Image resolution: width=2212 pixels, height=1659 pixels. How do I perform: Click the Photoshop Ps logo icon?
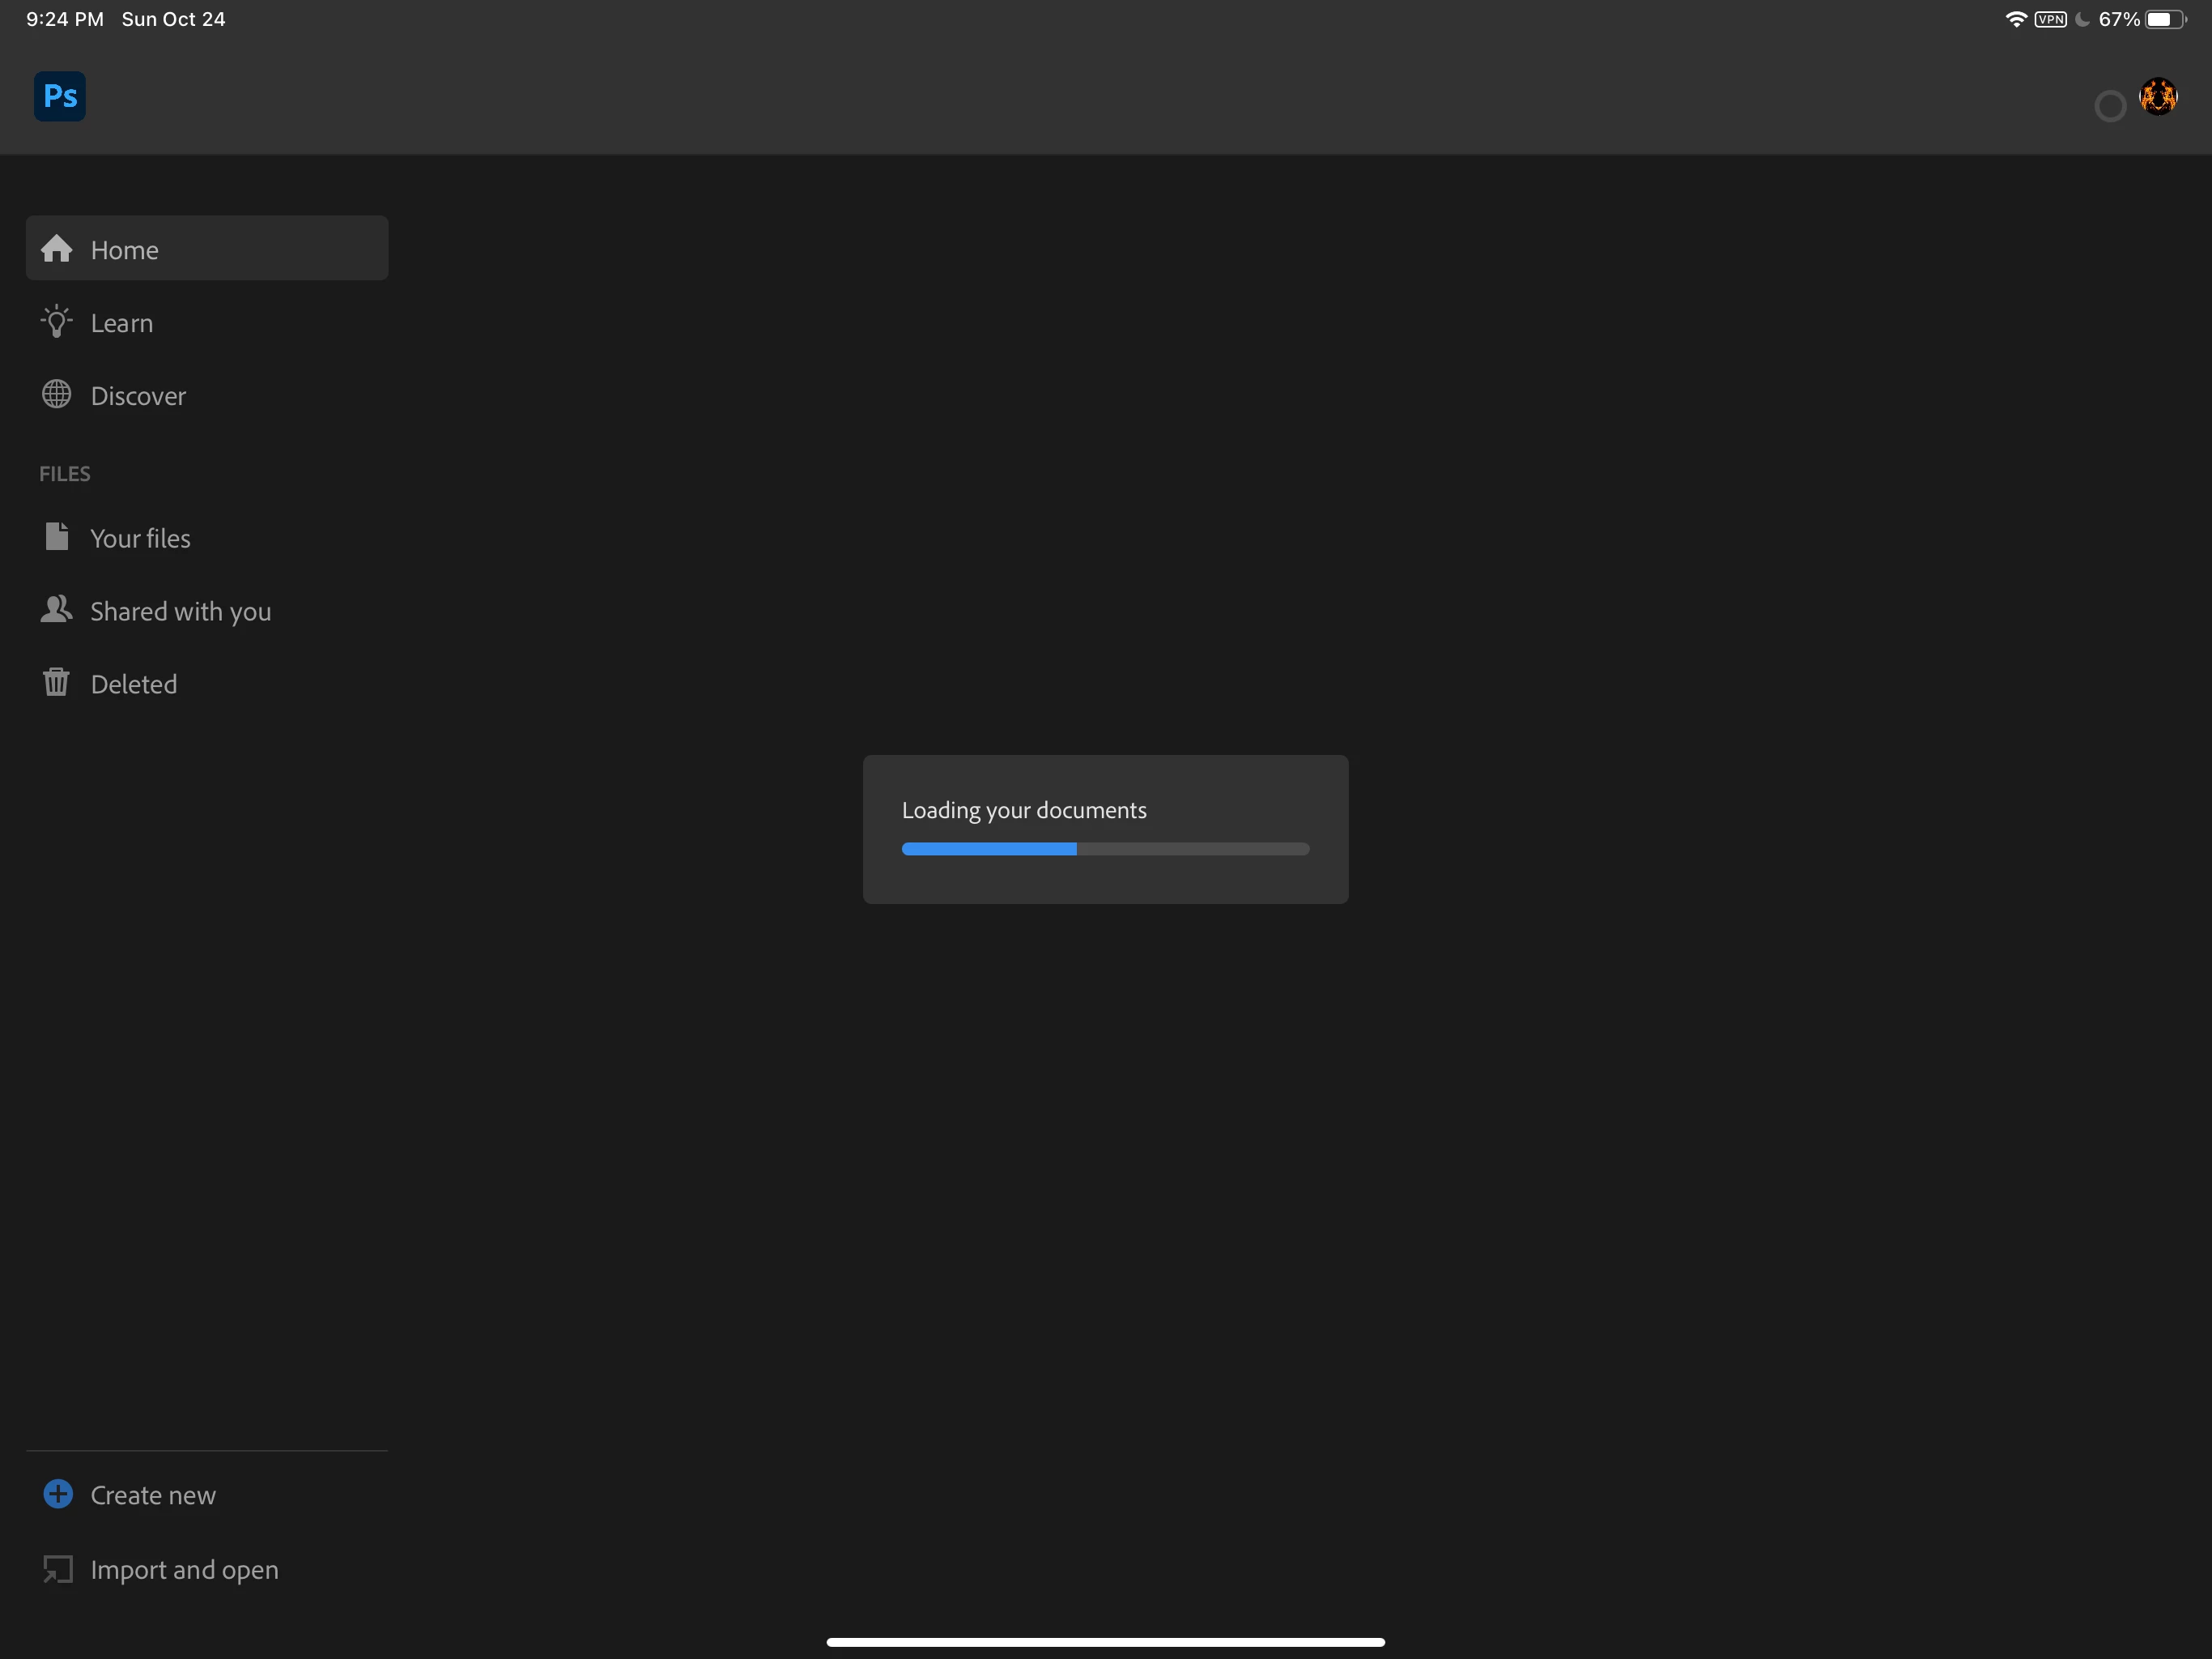click(60, 96)
